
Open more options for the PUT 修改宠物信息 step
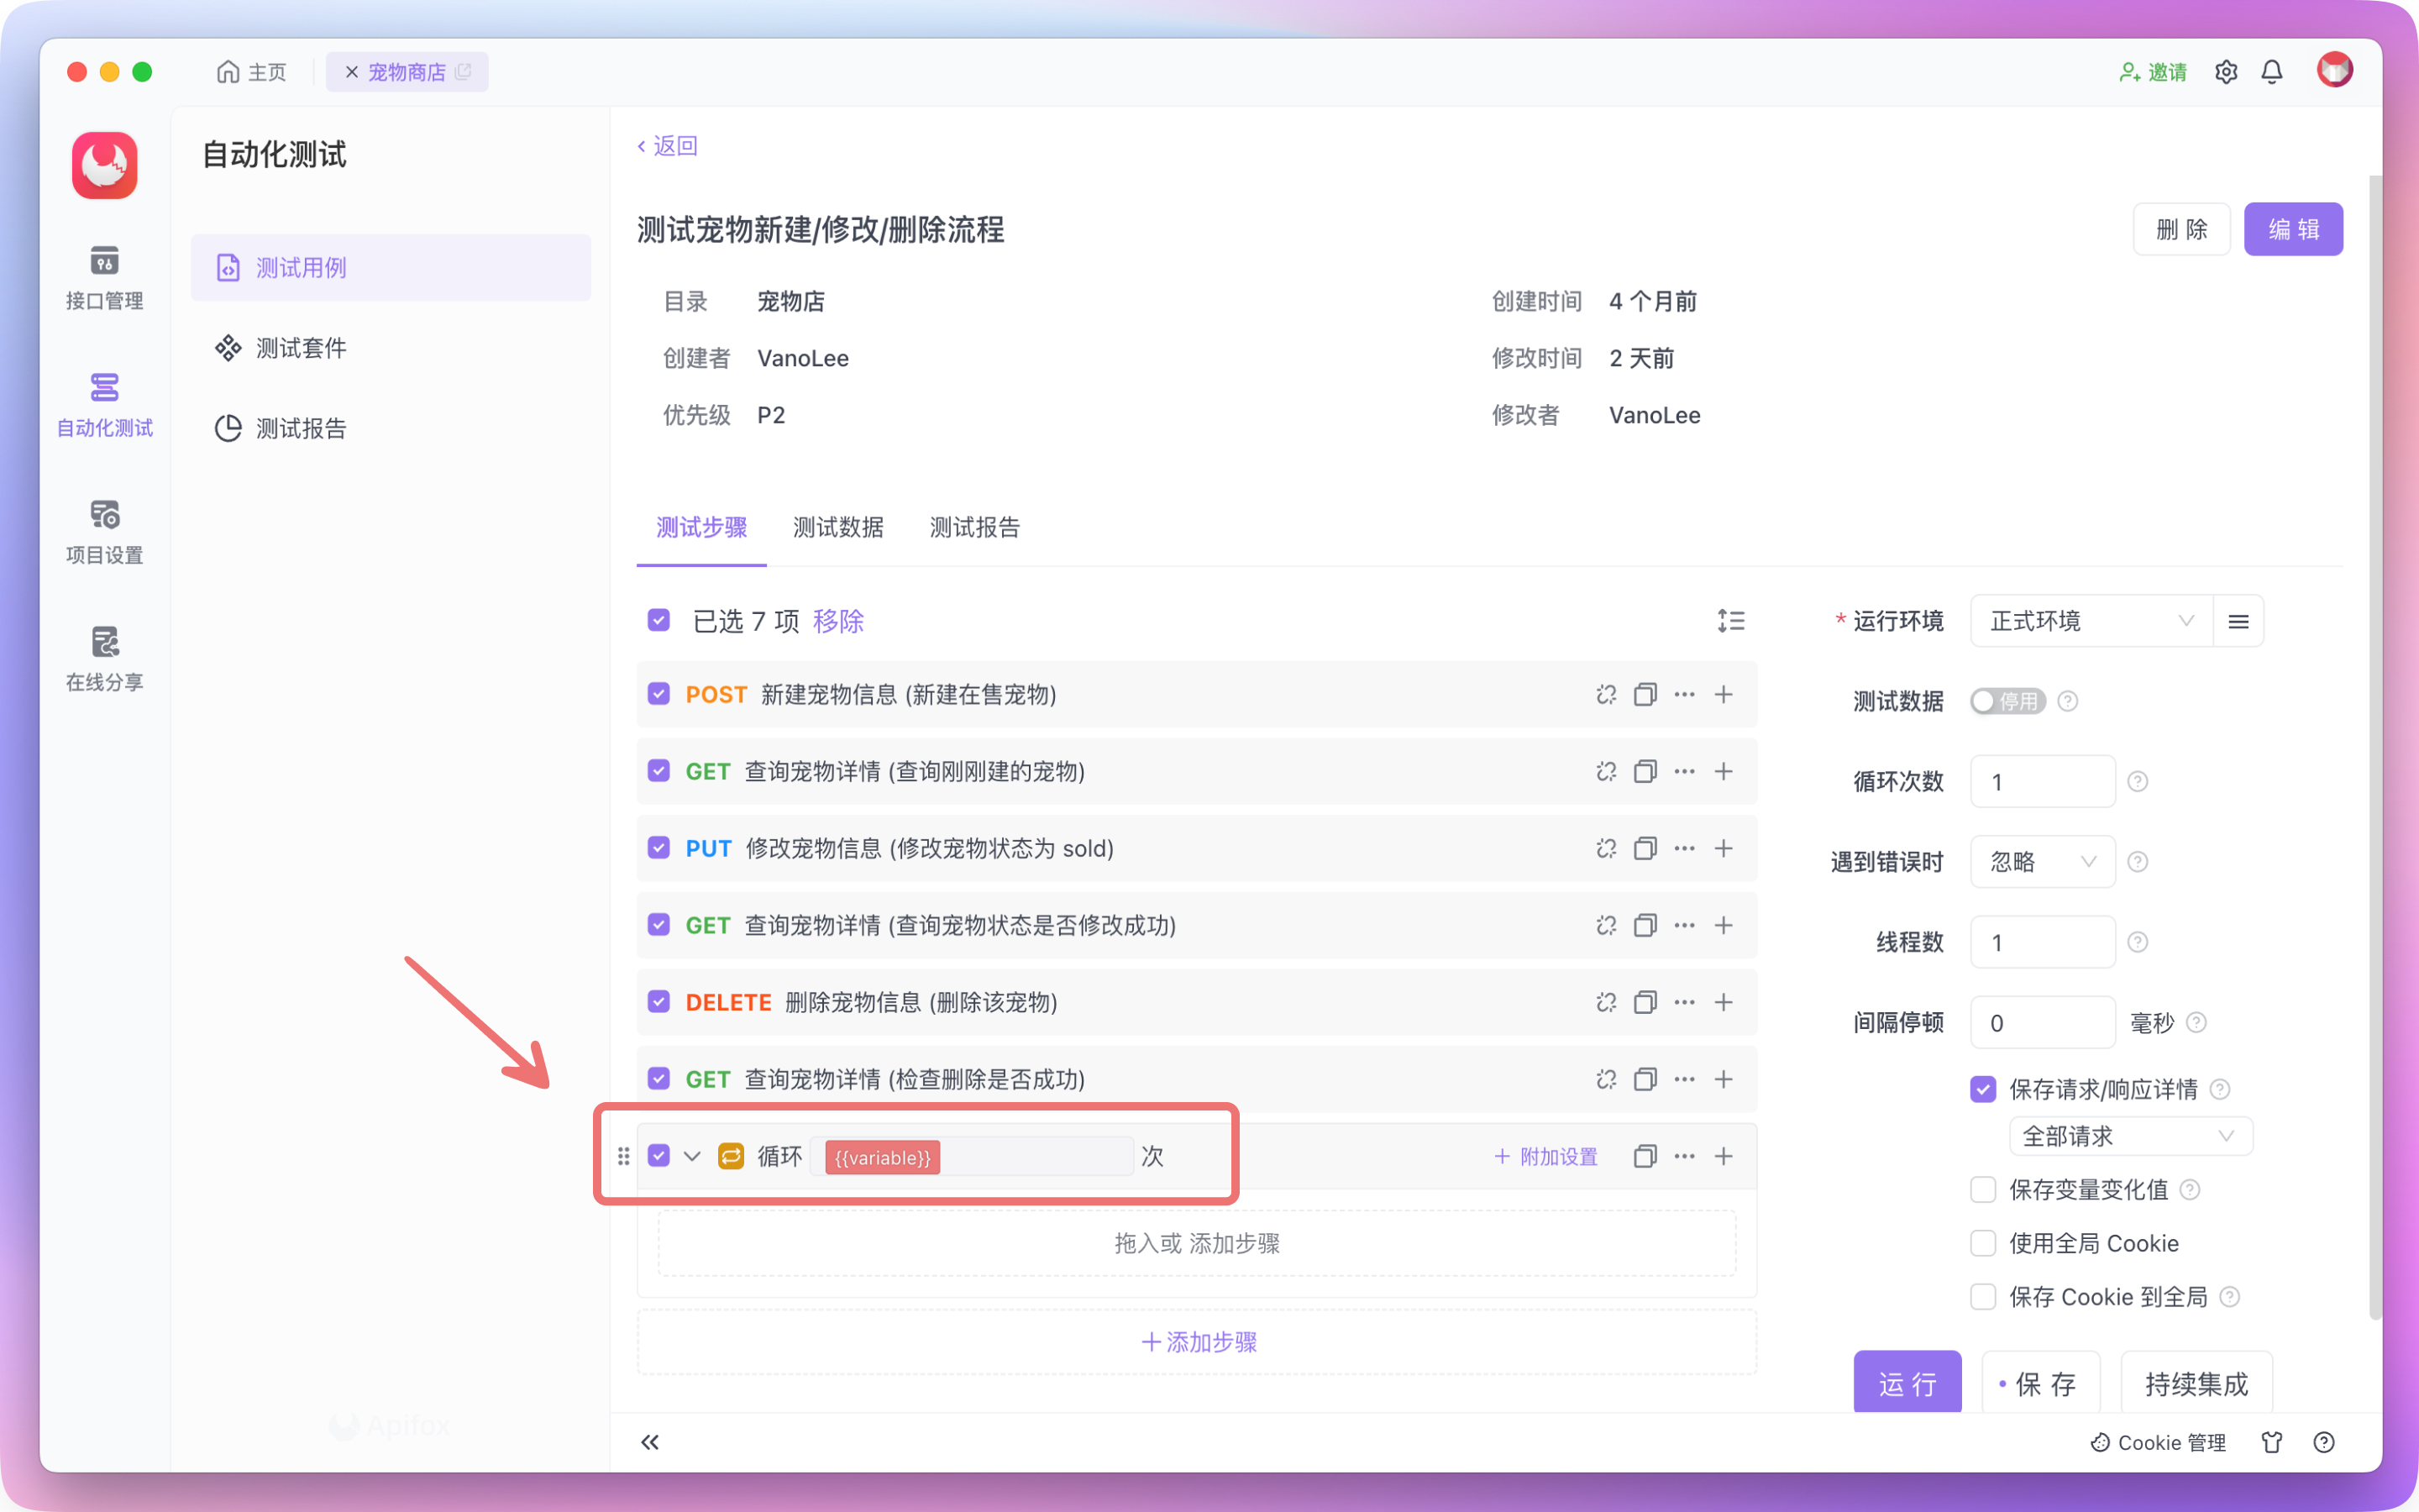(x=1684, y=848)
